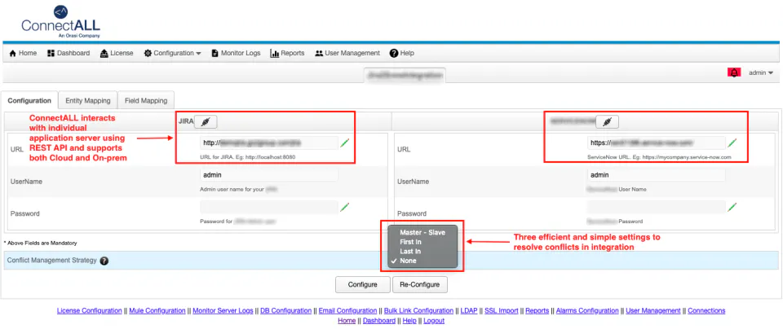This screenshot has width=783, height=329.
Task: Edit JIRA password using the green pencil
Action: [x=344, y=207]
